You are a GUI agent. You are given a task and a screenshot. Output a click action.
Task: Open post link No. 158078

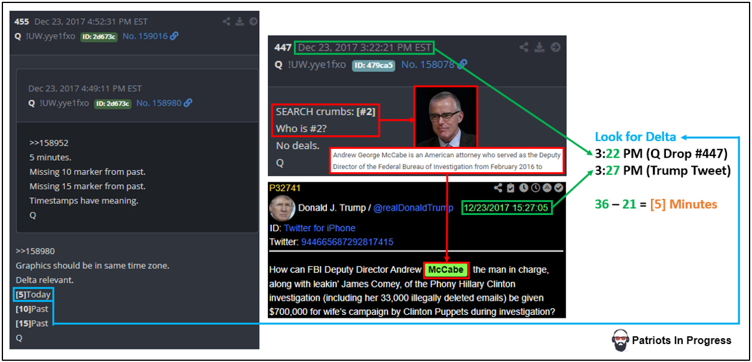tap(428, 65)
